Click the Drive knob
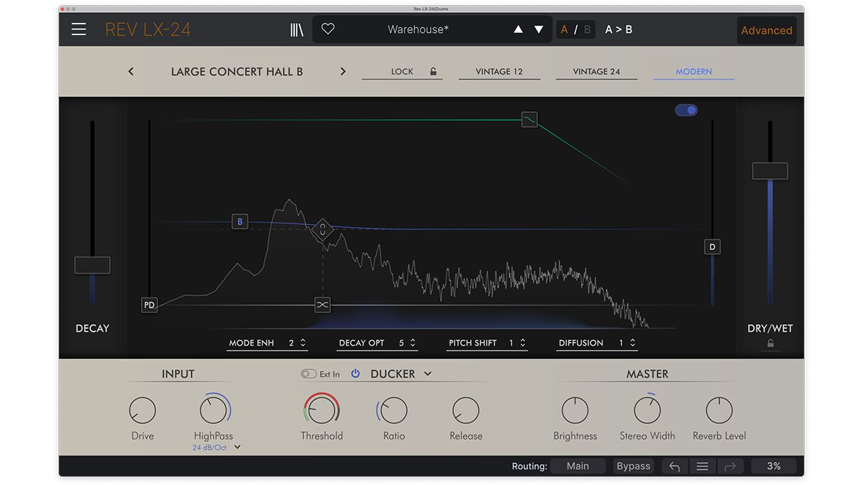The height and width of the screenshot is (485, 863). pos(142,411)
